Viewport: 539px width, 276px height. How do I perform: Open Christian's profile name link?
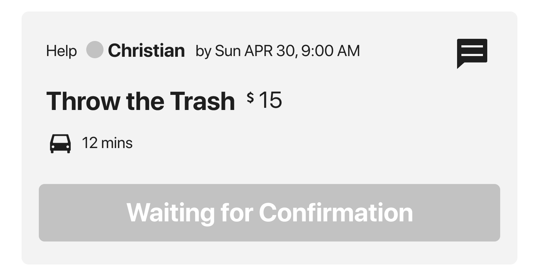(x=146, y=51)
